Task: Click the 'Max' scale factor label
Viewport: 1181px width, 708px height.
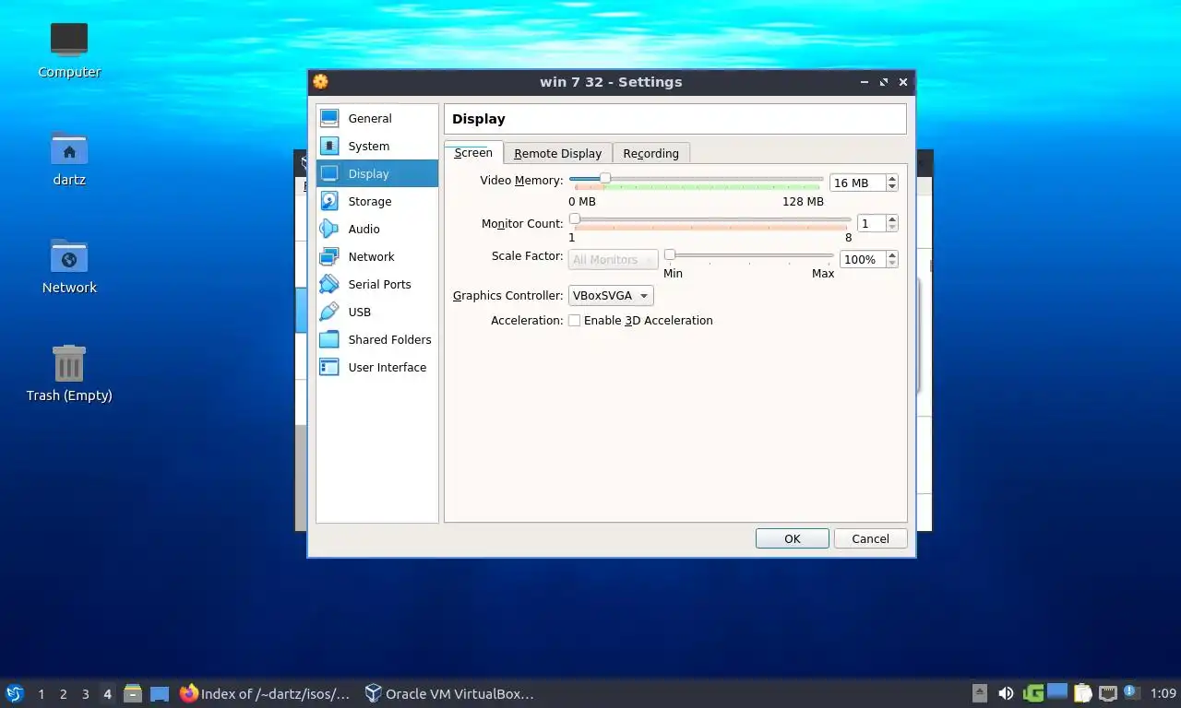Action: click(823, 274)
